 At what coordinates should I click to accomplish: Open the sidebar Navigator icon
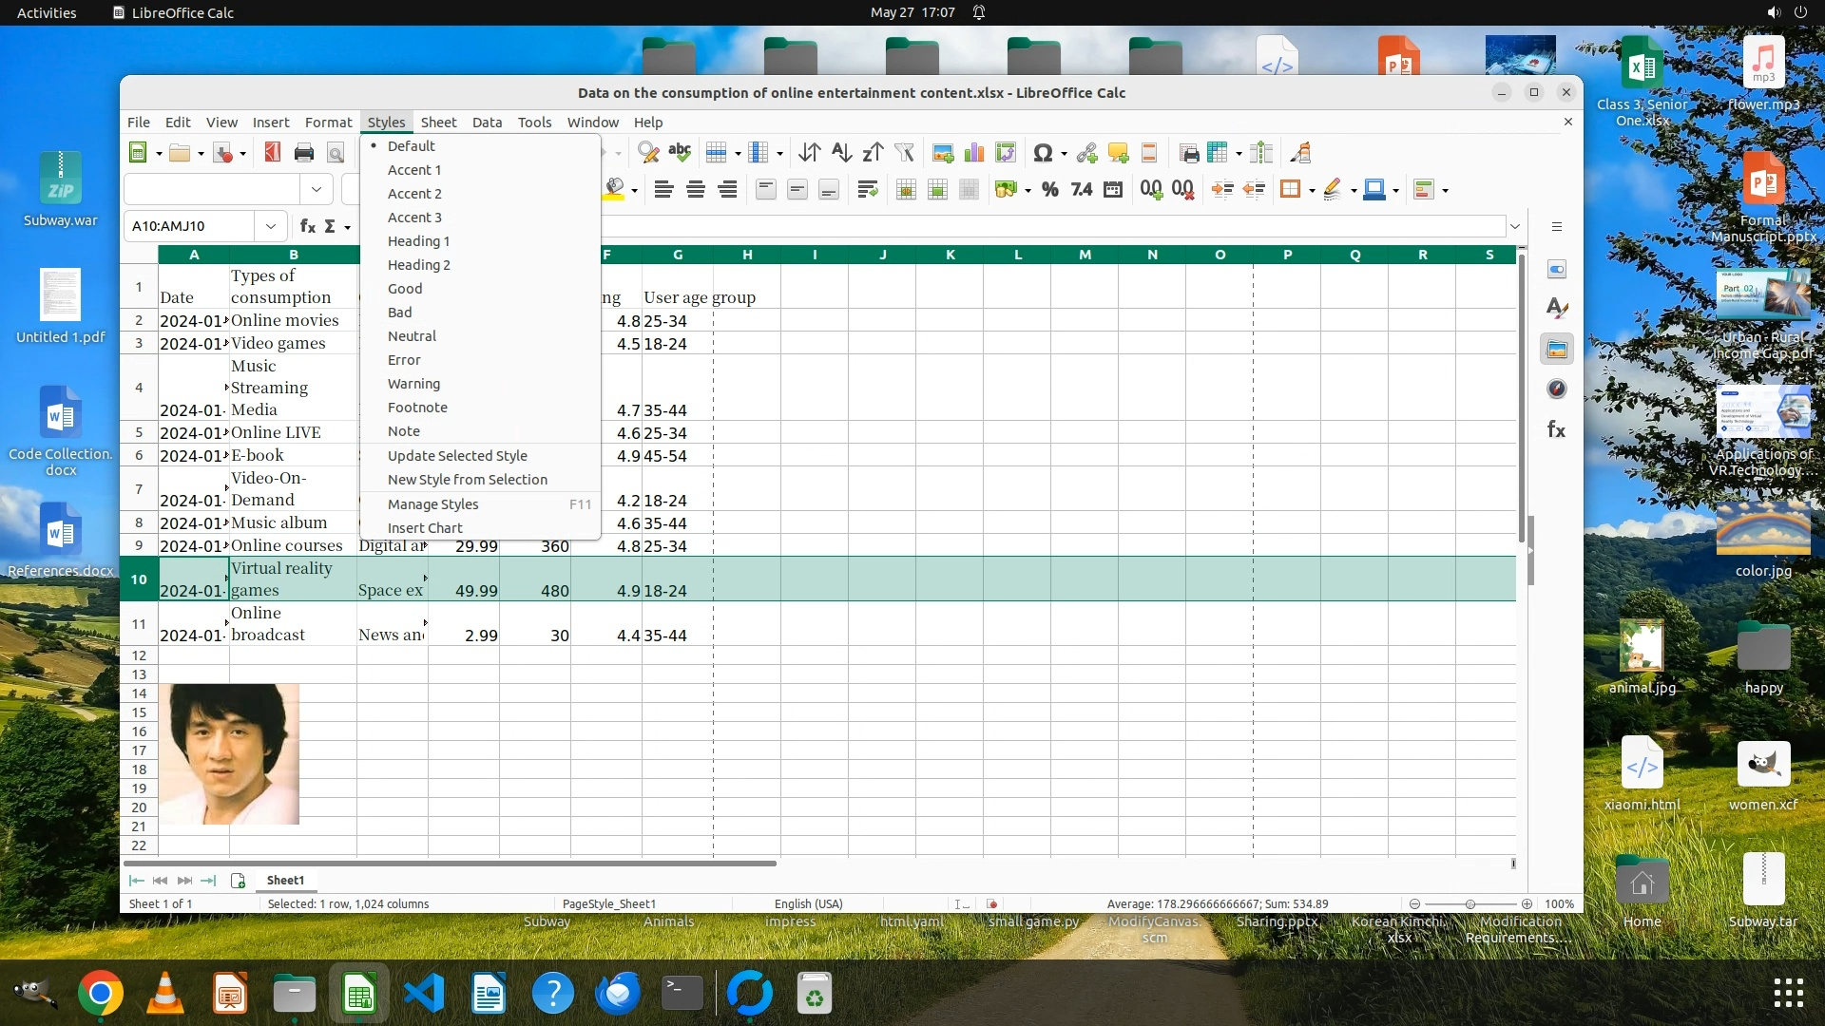1556,389
